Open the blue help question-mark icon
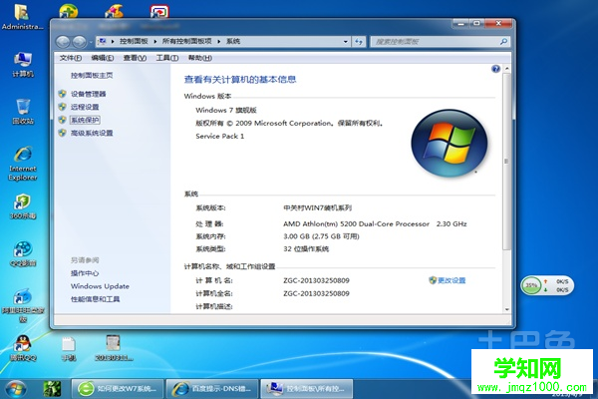This screenshot has width=598, height=399. click(495, 69)
